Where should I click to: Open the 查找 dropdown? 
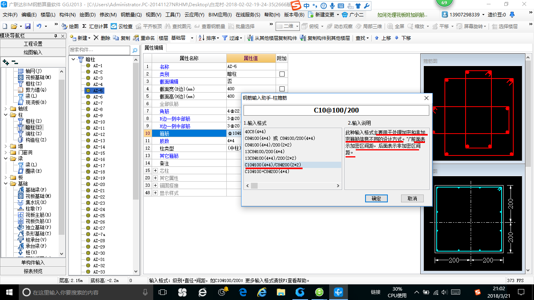[362, 38]
